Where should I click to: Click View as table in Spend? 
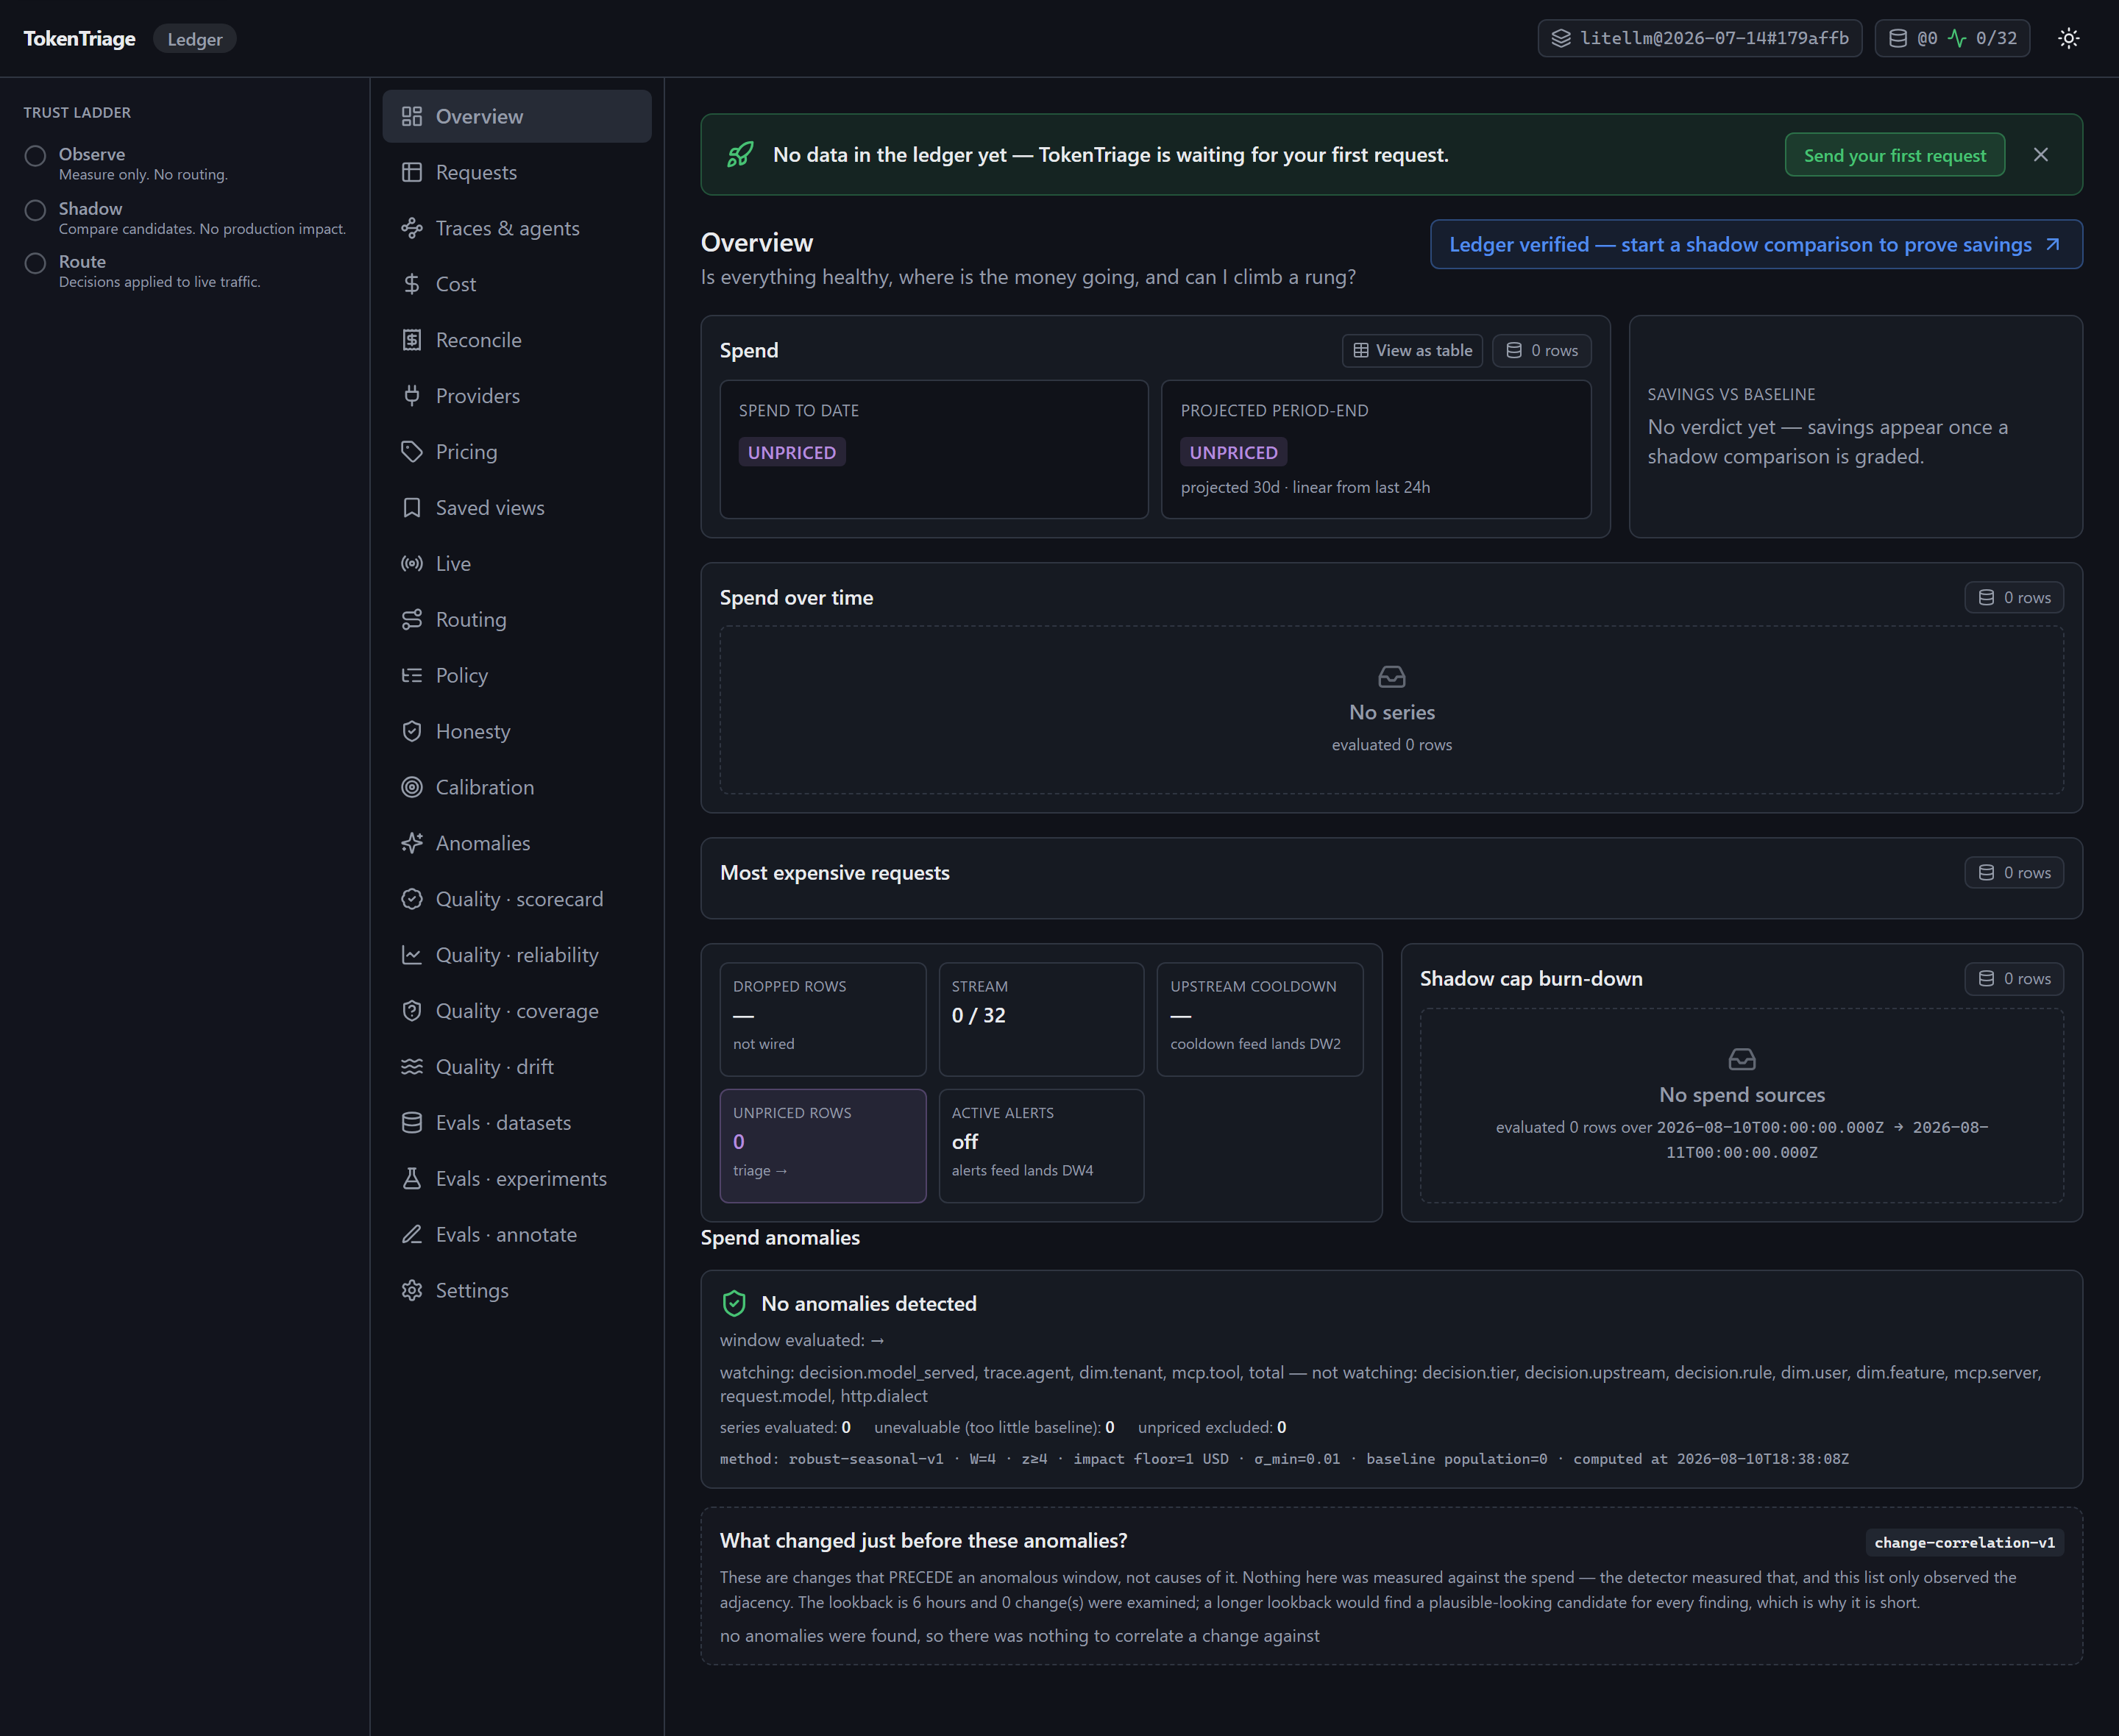[x=1412, y=350]
